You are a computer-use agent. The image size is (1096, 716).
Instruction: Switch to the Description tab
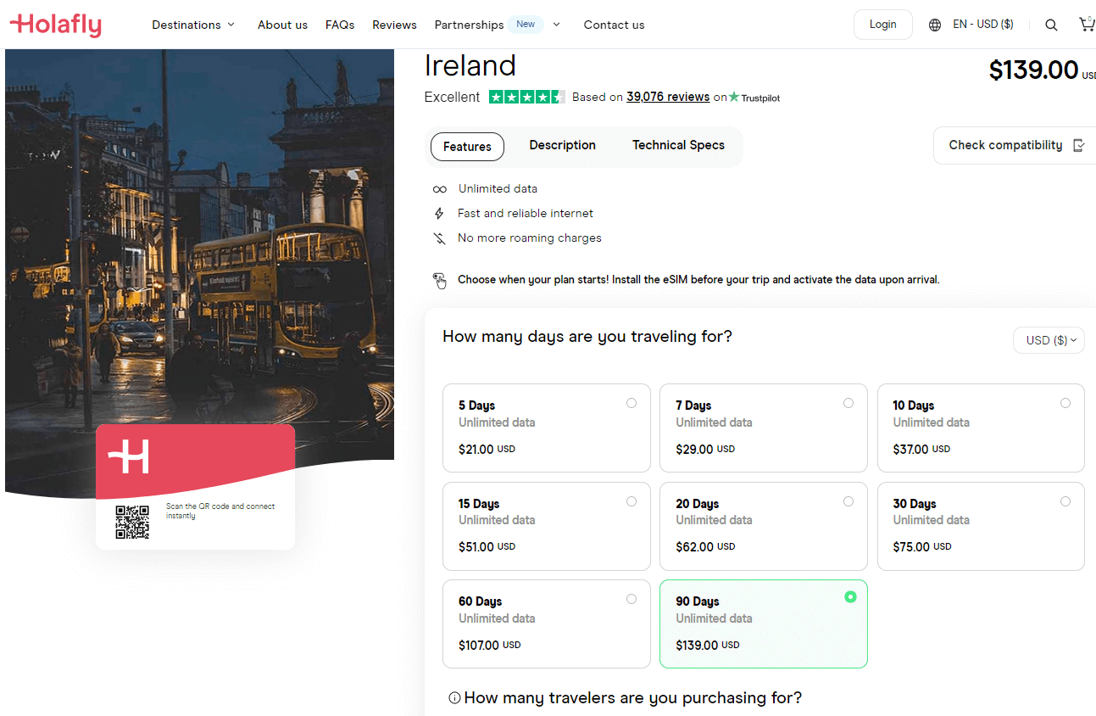coord(563,145)
